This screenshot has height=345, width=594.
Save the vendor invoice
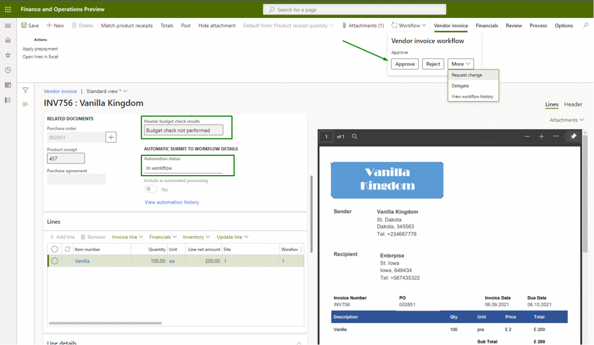[30, 26]
